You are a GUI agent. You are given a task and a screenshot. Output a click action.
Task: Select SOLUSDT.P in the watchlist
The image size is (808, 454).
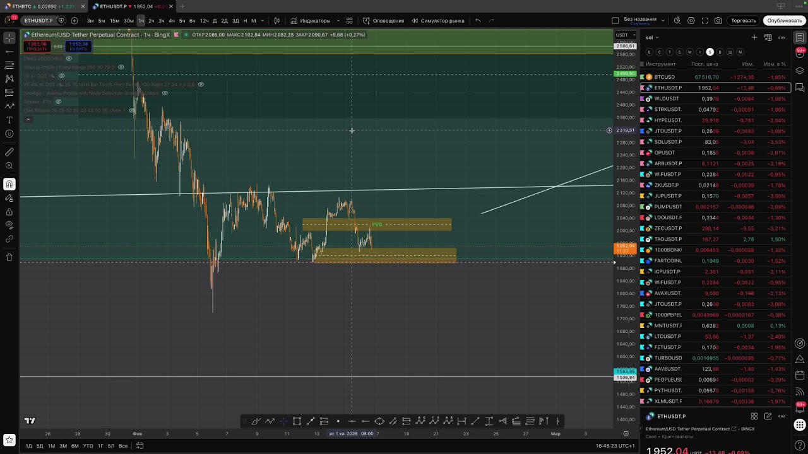[x=716, y=142]
